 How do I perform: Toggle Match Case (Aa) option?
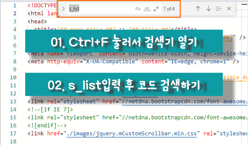click(138, 9)
